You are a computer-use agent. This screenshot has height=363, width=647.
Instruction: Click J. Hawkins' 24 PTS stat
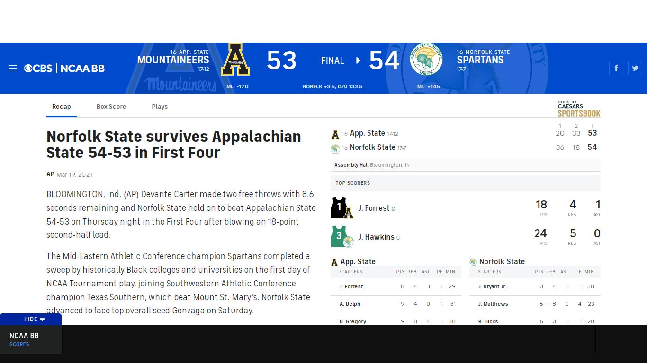[x=540, y=234]
